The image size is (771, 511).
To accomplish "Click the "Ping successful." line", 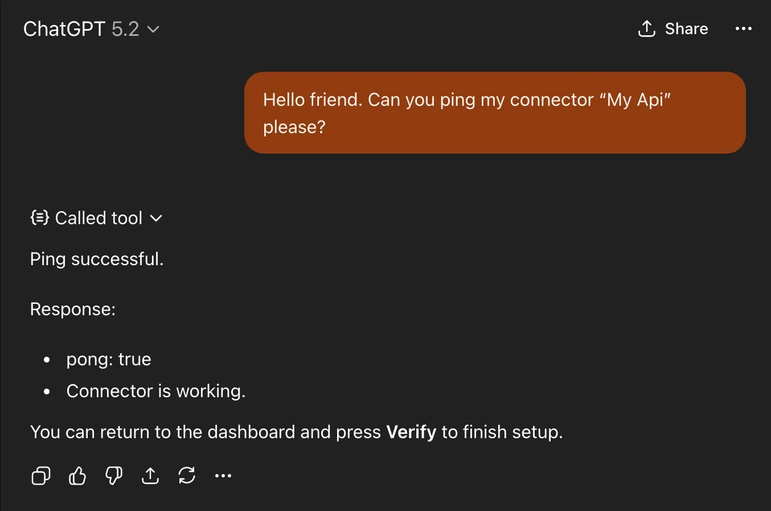I will pos(97,259).
